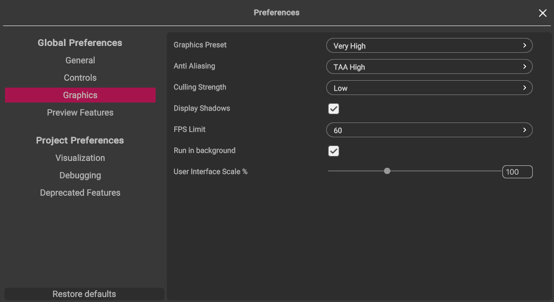Click the Restore defaults button

point(84,294)
